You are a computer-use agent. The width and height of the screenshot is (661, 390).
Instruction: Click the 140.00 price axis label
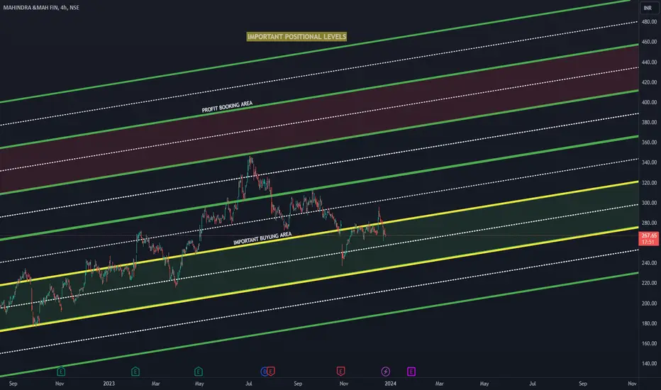(x=649, y=364)
